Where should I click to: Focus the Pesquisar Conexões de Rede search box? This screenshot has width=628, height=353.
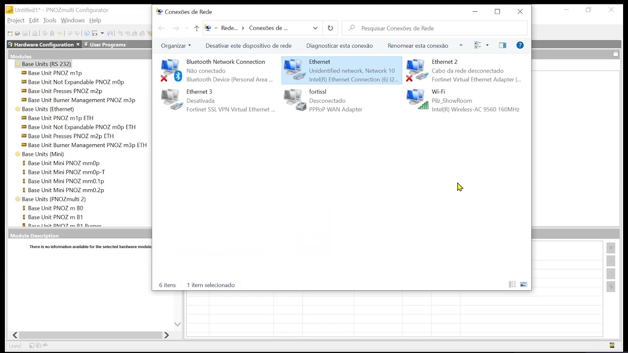pyautogui.click(x=435, y=28)
